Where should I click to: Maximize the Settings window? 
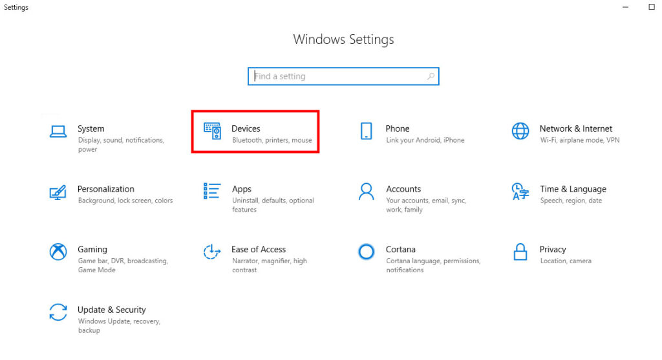652,6
